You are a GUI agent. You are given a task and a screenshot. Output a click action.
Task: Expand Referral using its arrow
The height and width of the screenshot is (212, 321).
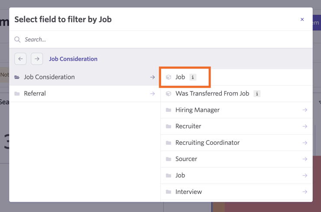pos(152,94)
